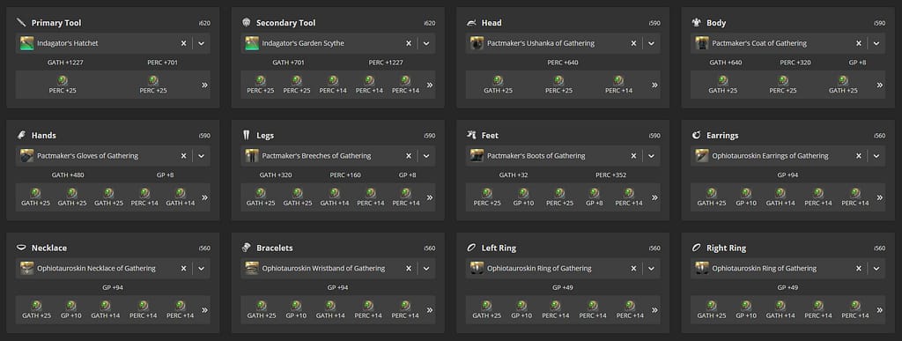Click the Ophiotauroskin Earrings item icon
902x341 pixels.
702,156
